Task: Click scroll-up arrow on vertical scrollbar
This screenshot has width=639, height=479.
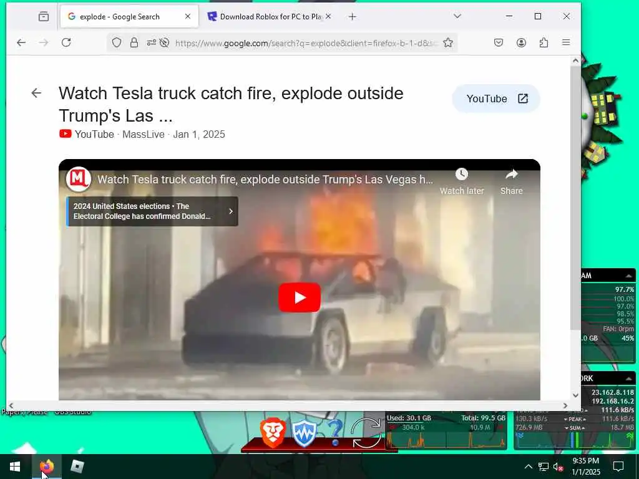Action: point(575,60)
